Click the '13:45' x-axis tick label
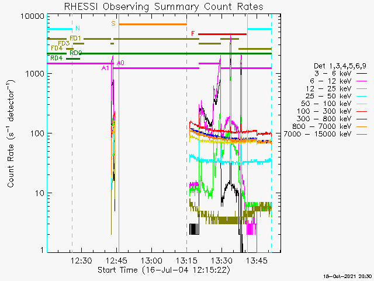Viewport: 374px width, 281px height. click(x=257, y=261)
